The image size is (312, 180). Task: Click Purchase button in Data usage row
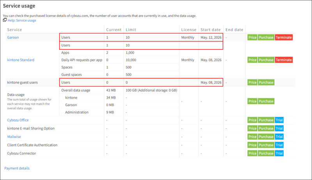266,101
